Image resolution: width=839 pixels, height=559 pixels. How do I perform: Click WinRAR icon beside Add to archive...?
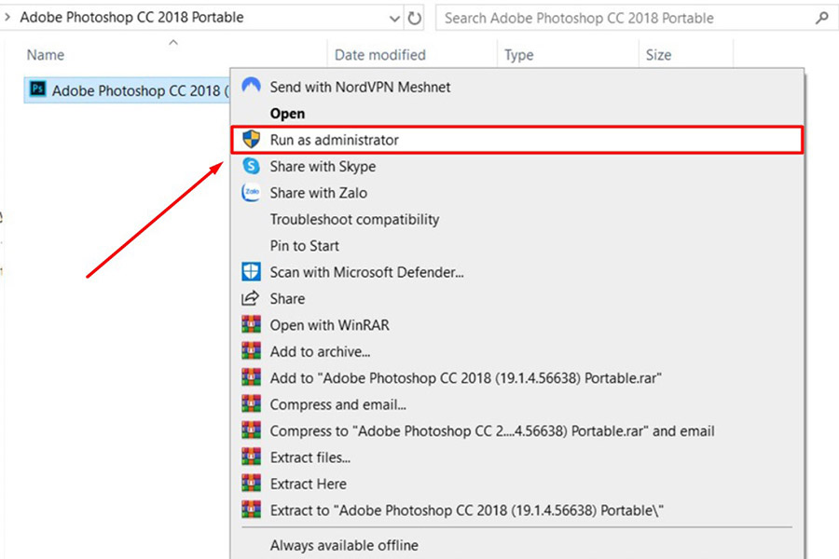[251, 351]
